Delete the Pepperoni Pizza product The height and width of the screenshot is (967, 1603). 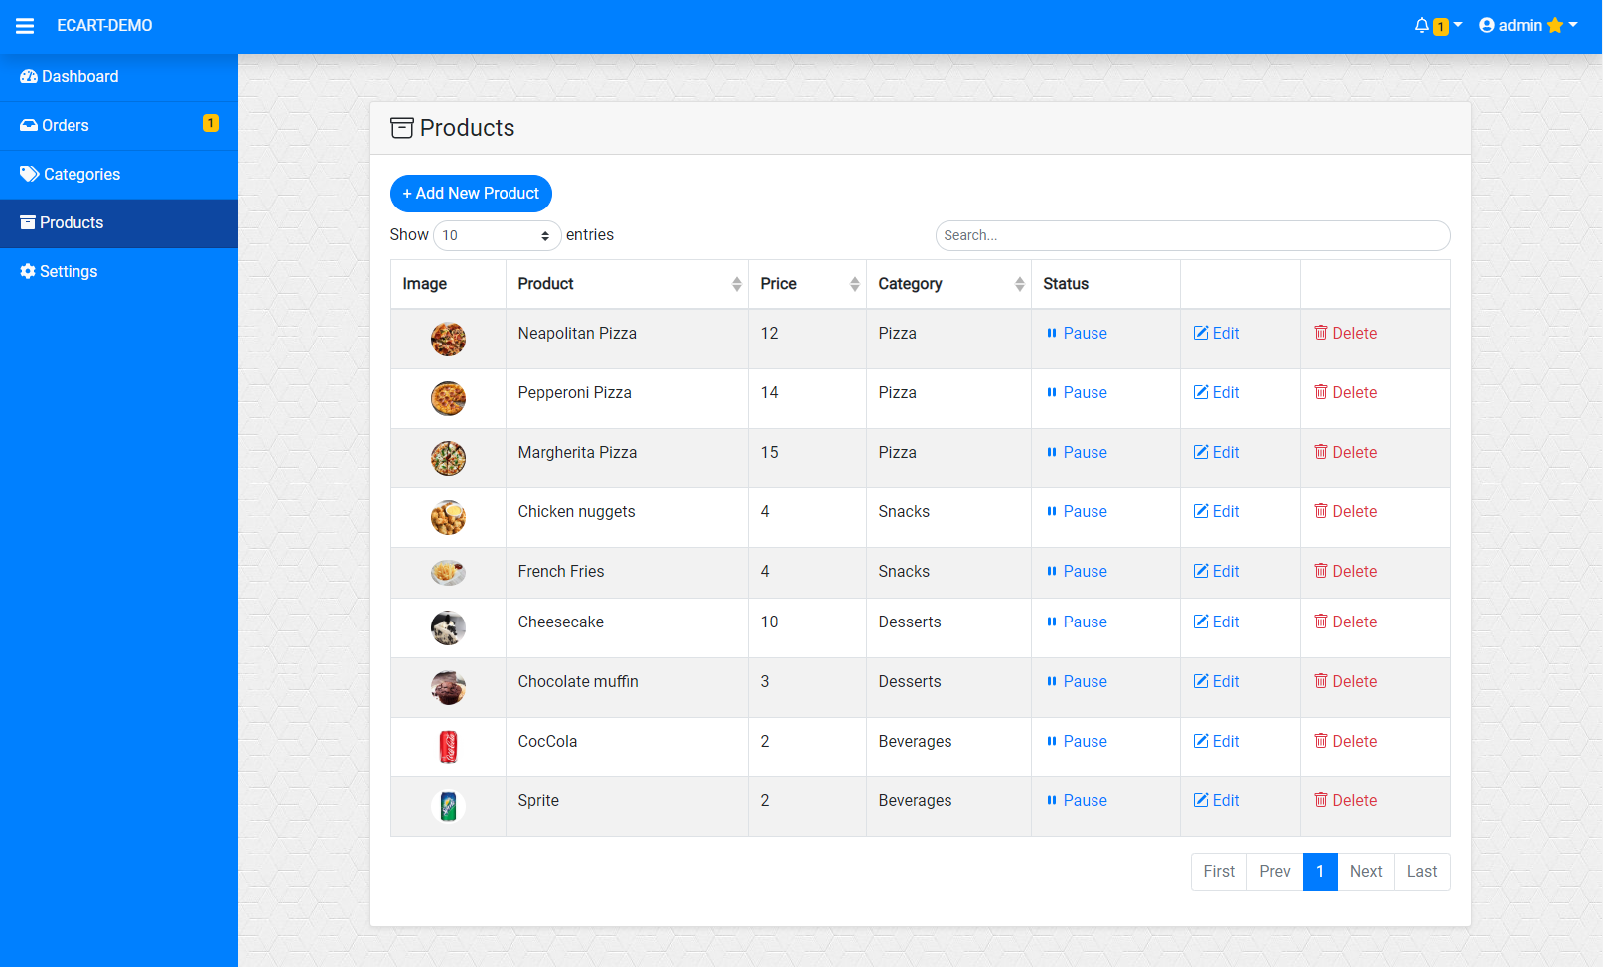point(1345,393)
